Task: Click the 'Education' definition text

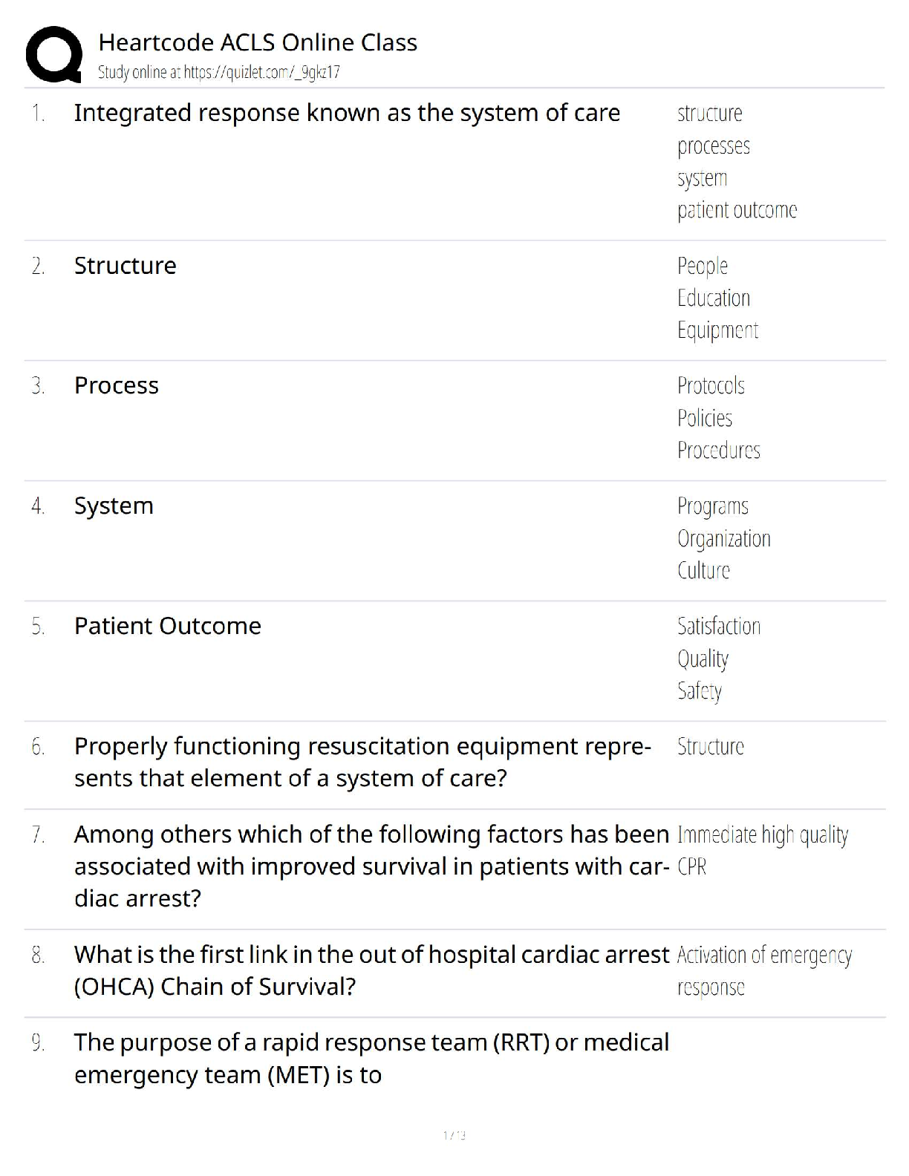Action: coord(713,298)
